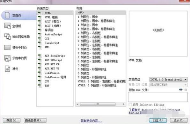Select layout HTML5: 2 列固定, 右侧栏
This screenshot has height=124, width=190.
tap(101, 82)
